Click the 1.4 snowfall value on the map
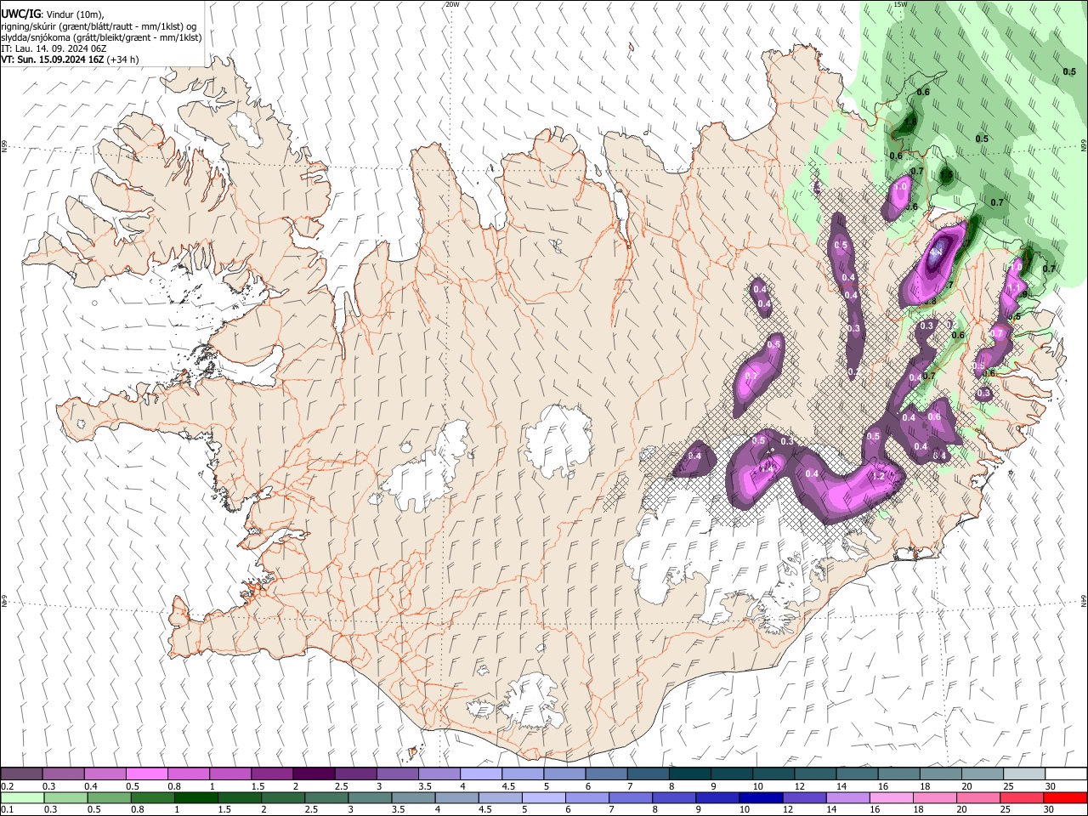 (767, 467)
